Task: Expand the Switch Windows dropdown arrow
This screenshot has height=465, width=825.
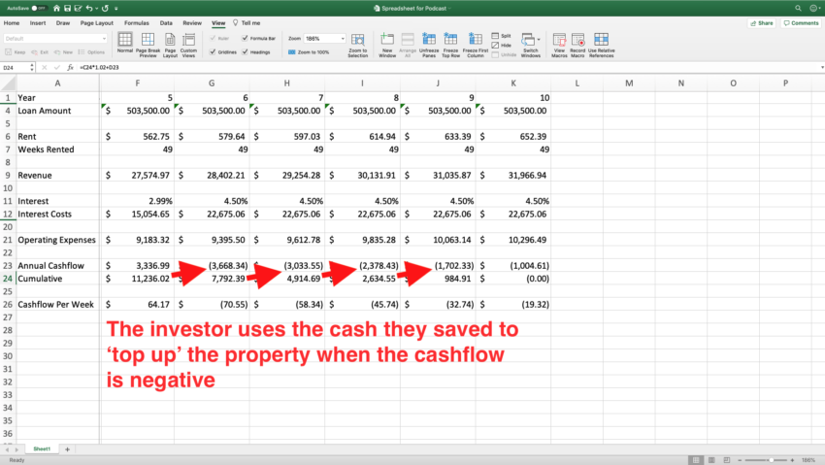Action: coord(539,40)
